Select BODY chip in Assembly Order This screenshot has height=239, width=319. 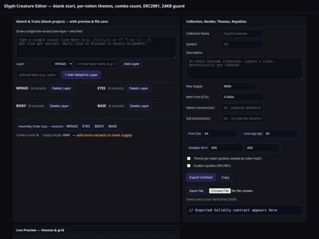(99, 126)
